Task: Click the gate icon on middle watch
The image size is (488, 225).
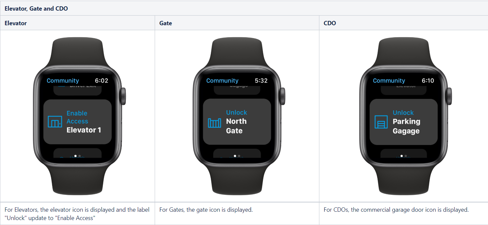Action: click(214, 123)
